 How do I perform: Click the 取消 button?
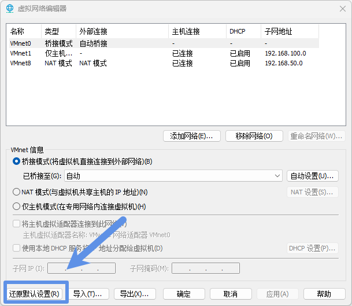click(231, 294)
